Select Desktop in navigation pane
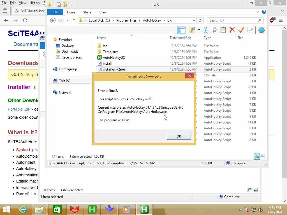Image resolution: width=287 pixels, height=215 pixels. [68, 46]
